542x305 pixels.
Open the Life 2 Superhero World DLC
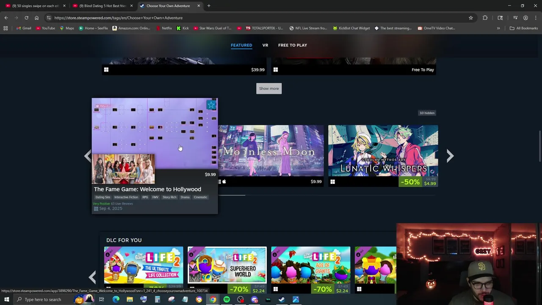[227, 269]
